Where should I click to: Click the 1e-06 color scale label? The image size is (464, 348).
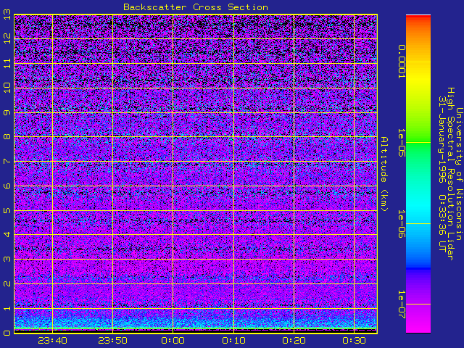coord(401,224)
